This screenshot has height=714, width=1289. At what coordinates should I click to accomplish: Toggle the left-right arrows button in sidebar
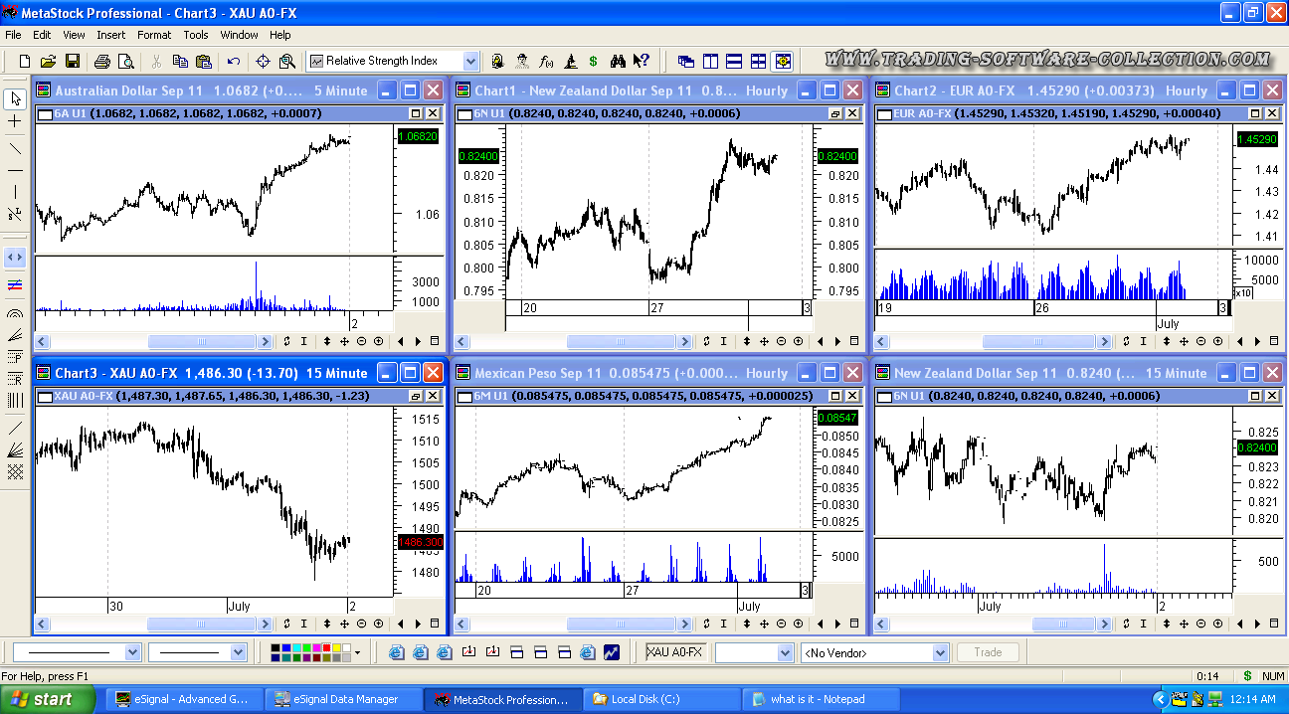tap(15, 257)
